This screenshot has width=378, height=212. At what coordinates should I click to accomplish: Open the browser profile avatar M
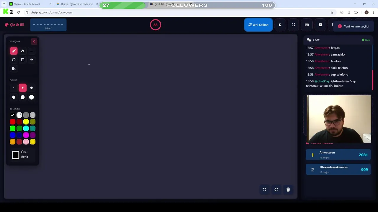366,12
